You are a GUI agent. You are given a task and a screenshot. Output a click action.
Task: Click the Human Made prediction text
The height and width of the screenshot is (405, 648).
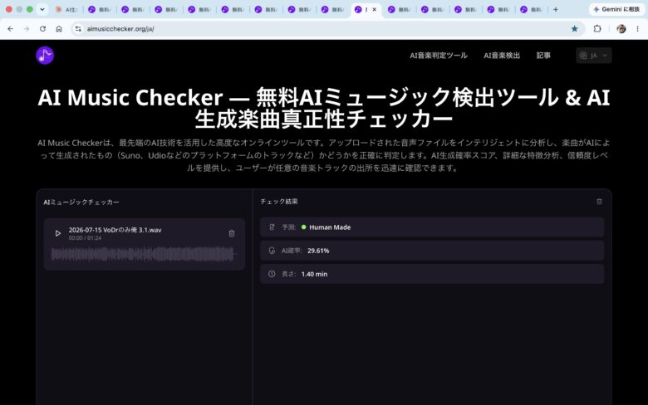coord(330,227)
